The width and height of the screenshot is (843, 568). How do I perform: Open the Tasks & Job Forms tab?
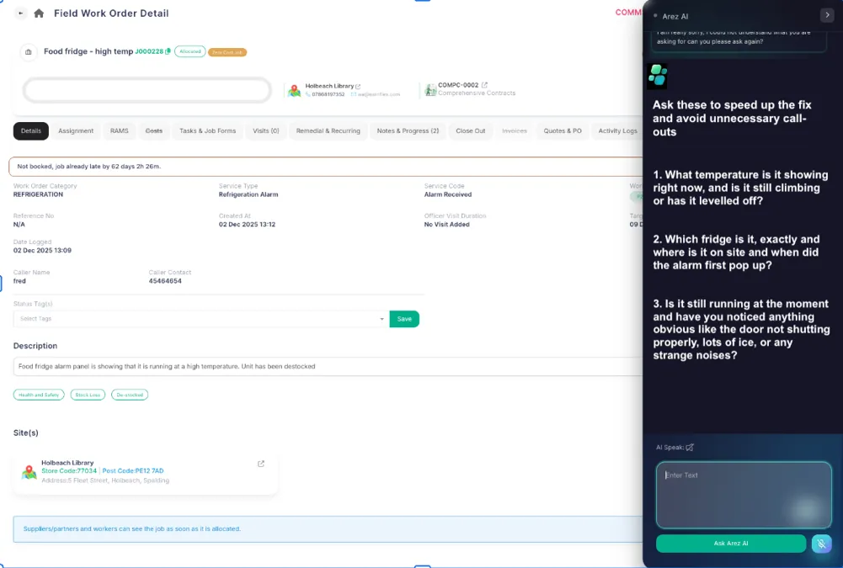(x=207, y=131)
